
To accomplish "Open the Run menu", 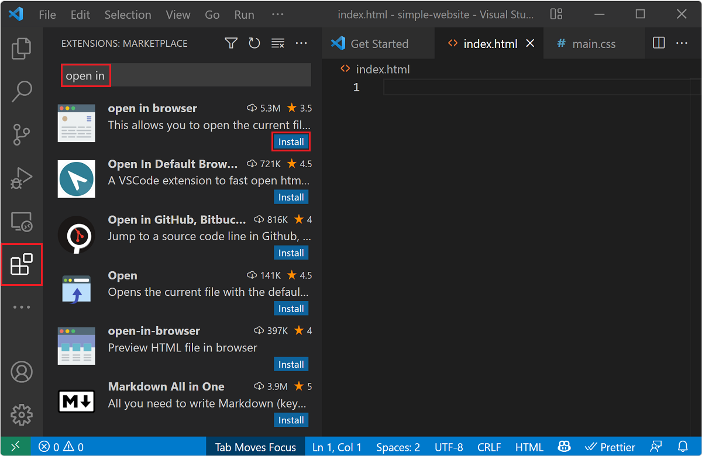I will 244,15.
